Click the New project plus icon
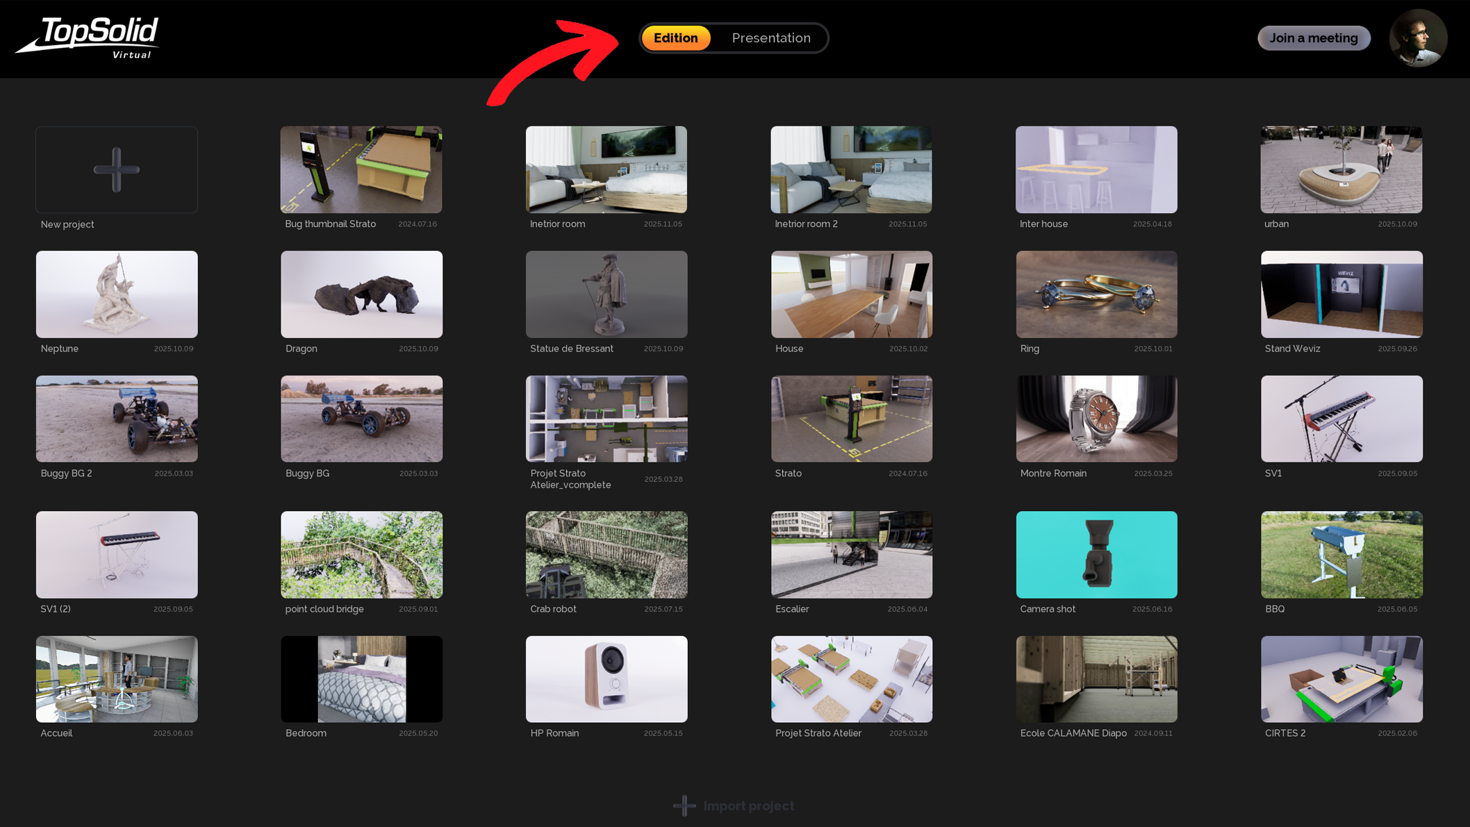 [117, 169]
